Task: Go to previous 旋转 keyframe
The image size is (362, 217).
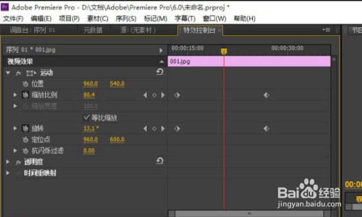Action: (145, 128)
